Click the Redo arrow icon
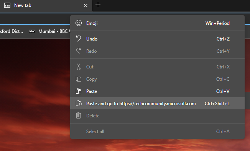The height and width of the screenshot is (151, 250). click(x=79, y=51)
